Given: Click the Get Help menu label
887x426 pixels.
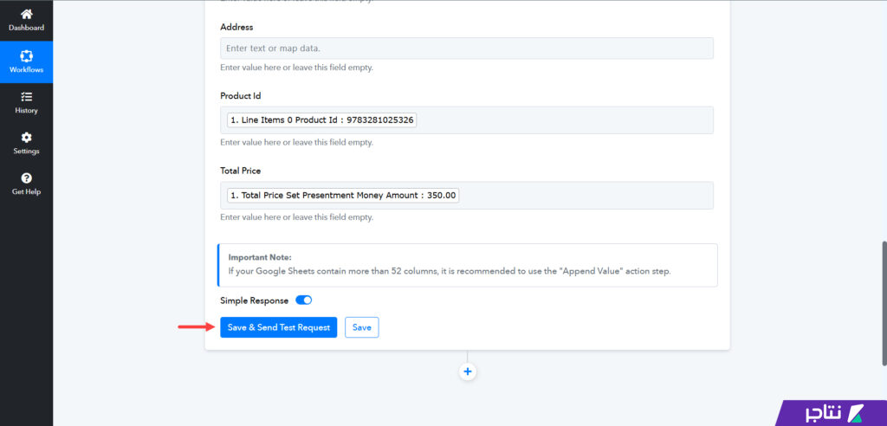Looking at the screenshot, I should coord(26,191).
